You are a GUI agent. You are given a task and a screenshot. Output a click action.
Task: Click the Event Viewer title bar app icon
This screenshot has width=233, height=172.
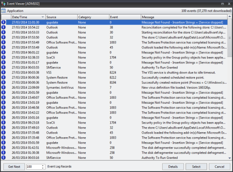coord(3,4)
